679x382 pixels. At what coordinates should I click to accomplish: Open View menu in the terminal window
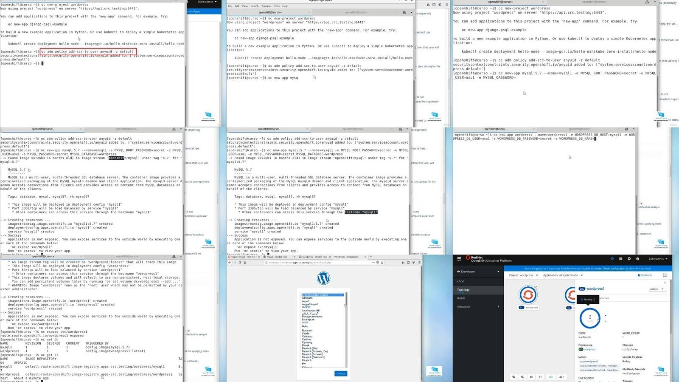pos(245,6)
